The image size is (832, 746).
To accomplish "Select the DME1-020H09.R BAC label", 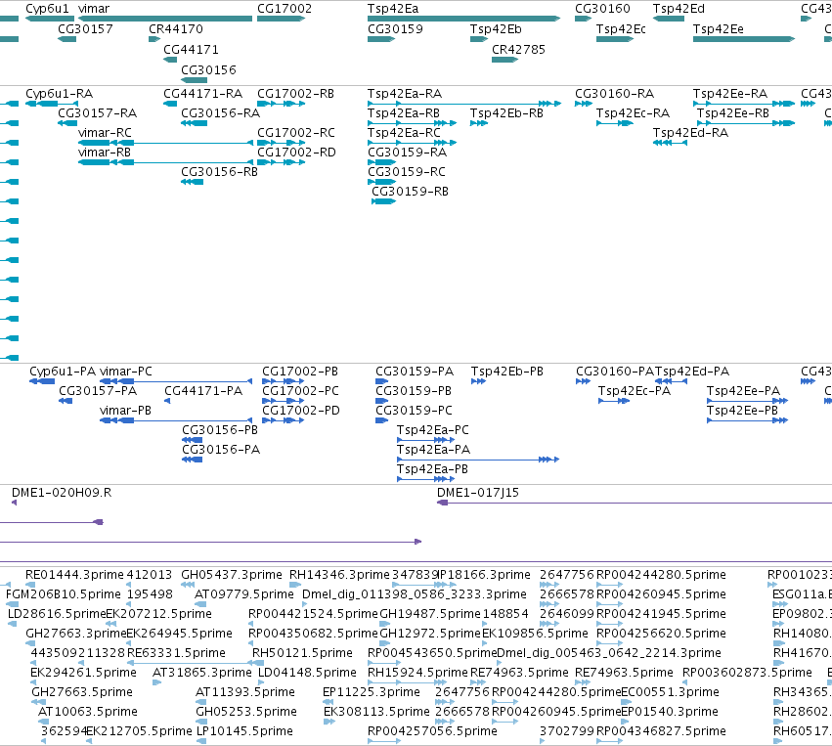I will (x=62, y=493).
